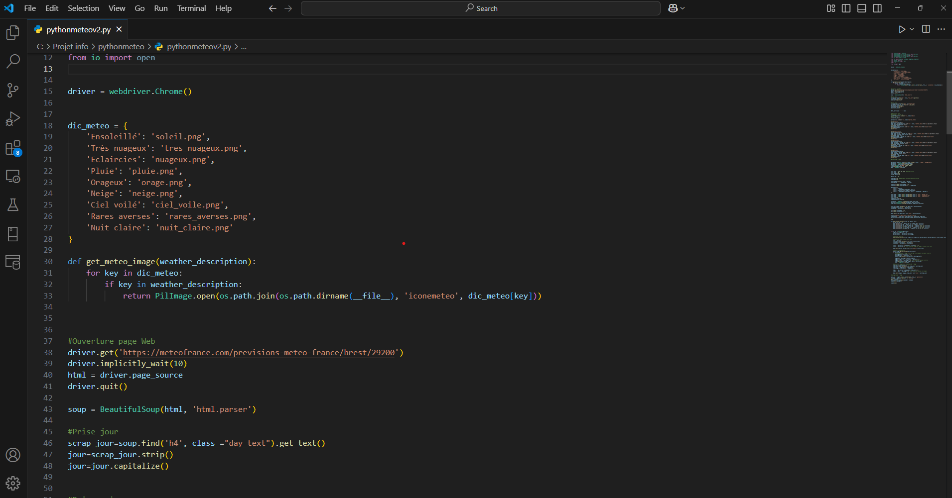
Task: Expand the run options dropdown arrow
Action: pos(912,29)
